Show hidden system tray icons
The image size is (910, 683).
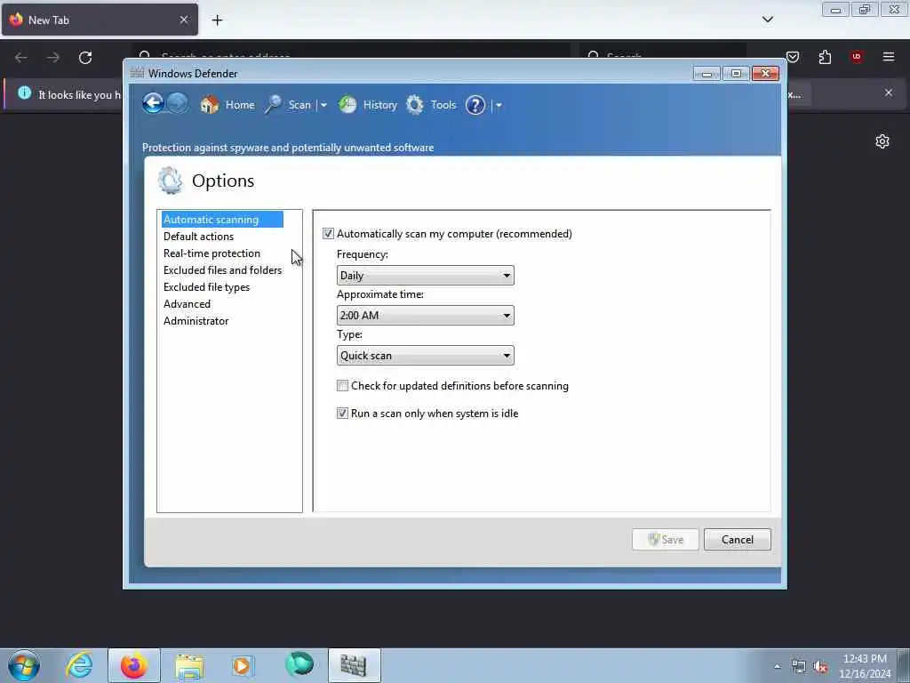click(x=777, y=666)
